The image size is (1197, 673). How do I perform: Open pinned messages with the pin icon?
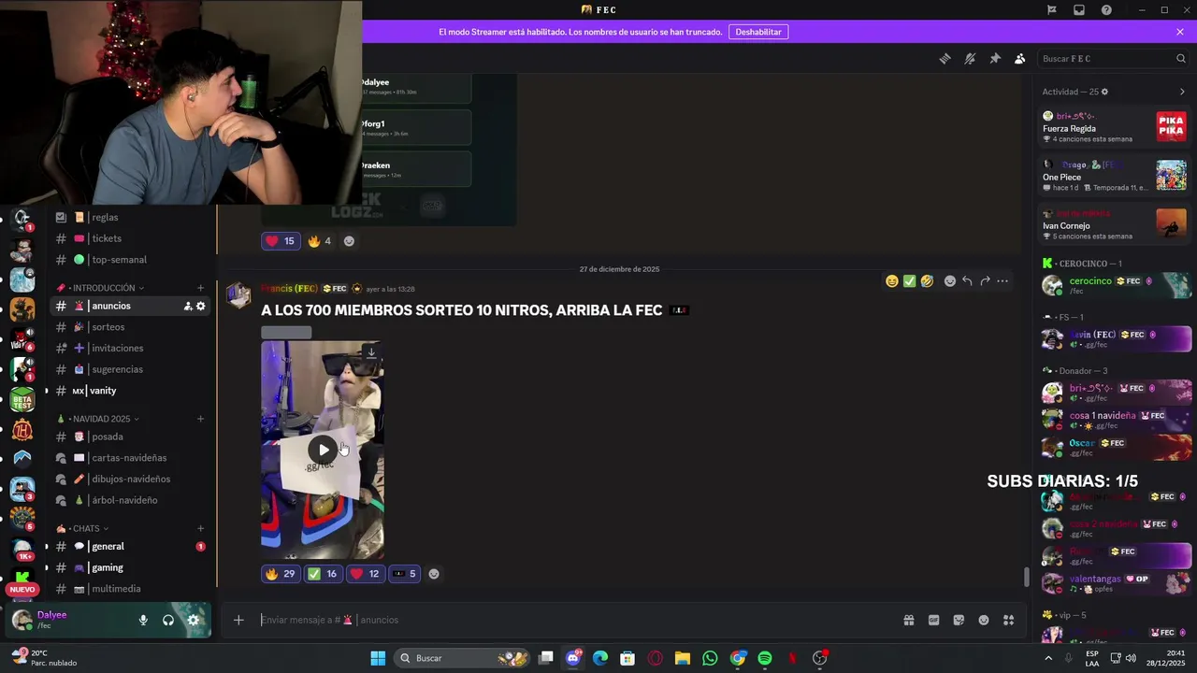995,58
